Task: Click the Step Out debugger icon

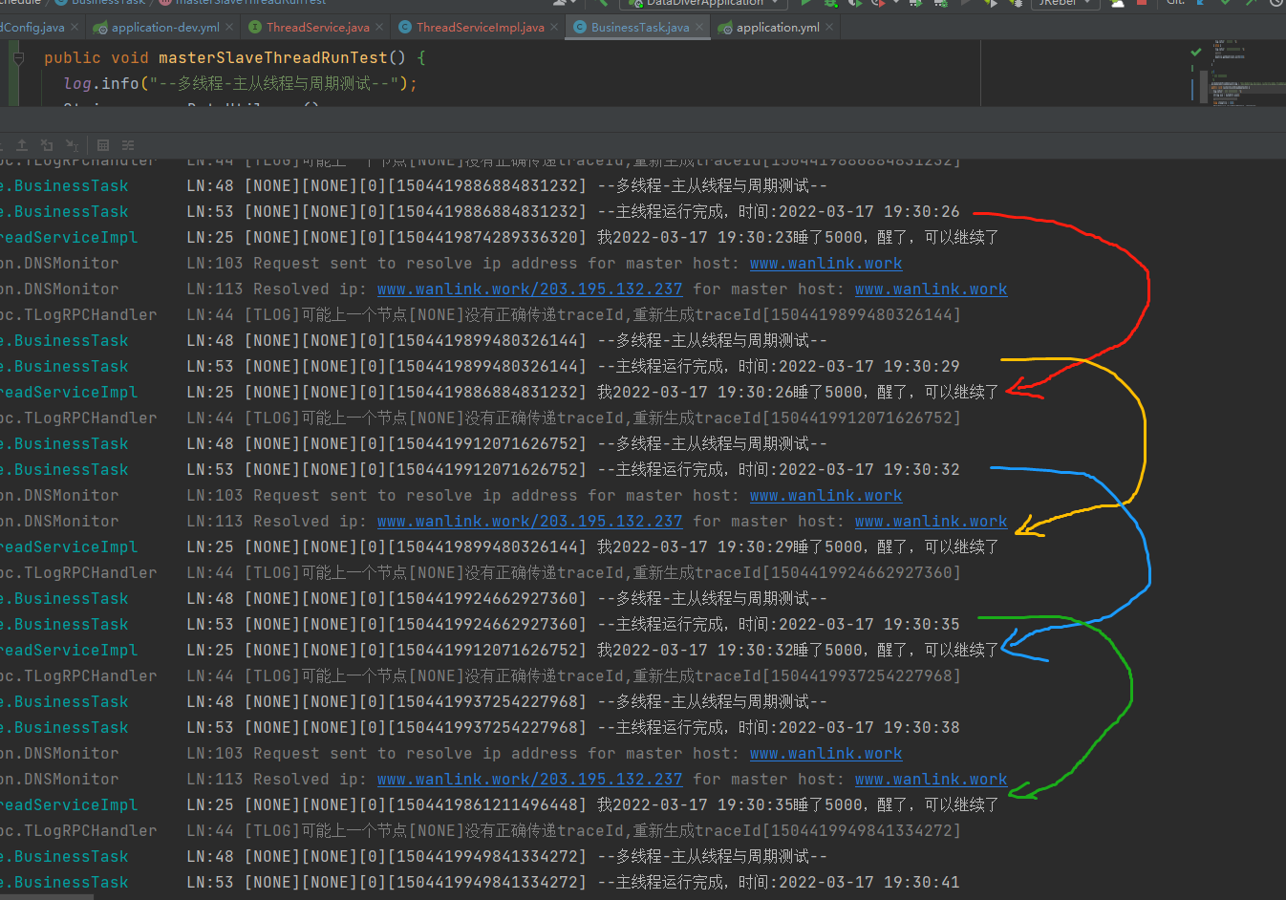Action: tap(22, 145)
